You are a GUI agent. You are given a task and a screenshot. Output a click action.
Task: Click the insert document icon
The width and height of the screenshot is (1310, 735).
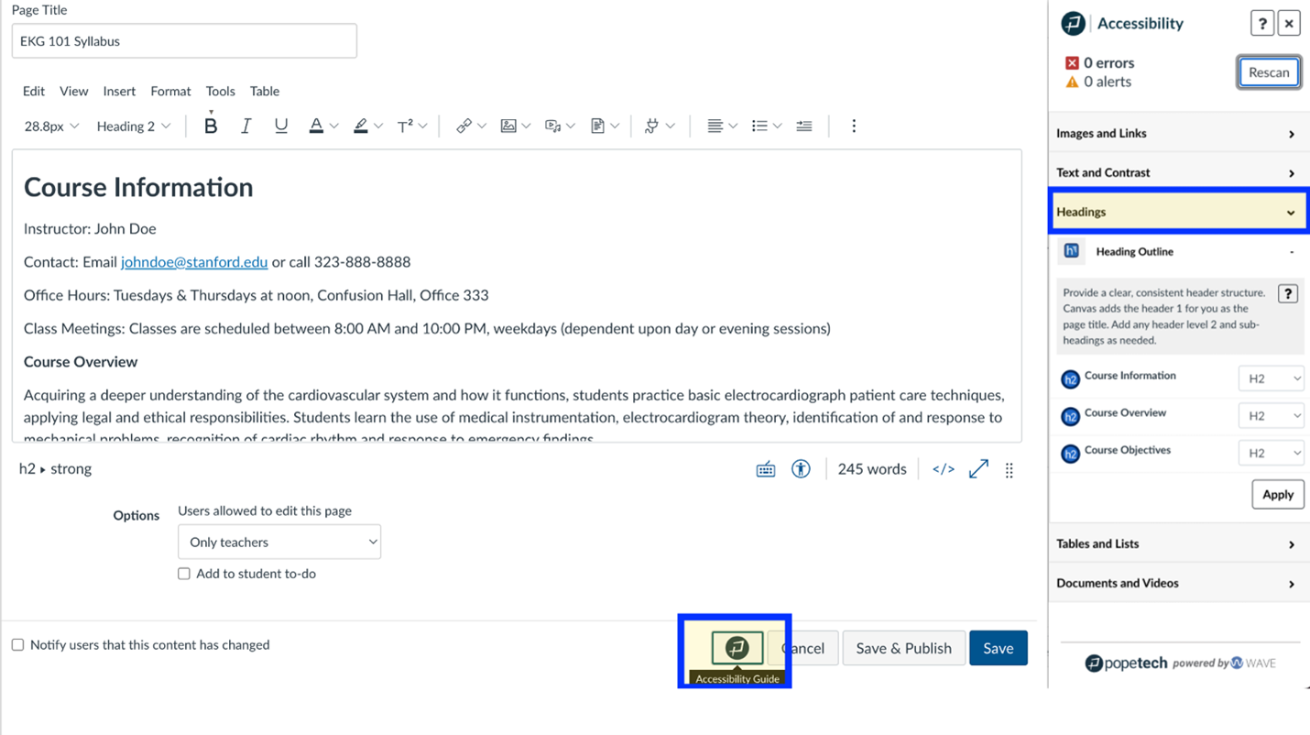[597, 126]
